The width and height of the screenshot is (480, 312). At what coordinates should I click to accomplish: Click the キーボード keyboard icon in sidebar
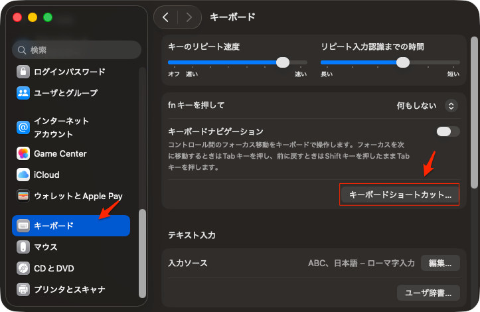(x=23, y=226)
